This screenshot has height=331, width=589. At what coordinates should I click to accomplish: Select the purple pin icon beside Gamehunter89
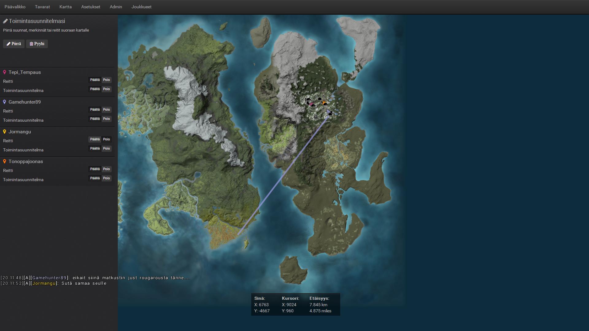point(4,102)
